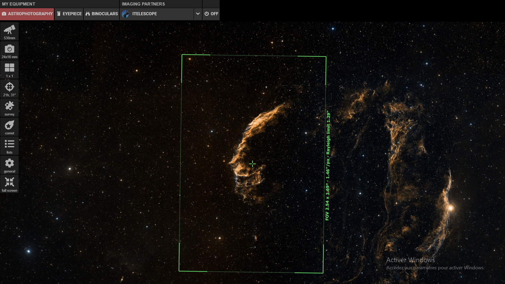
Task: Open the survey satellite panel
Action: (9, 108)
